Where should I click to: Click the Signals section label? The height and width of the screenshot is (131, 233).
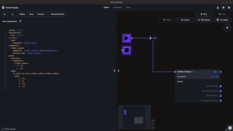point(180,82)
